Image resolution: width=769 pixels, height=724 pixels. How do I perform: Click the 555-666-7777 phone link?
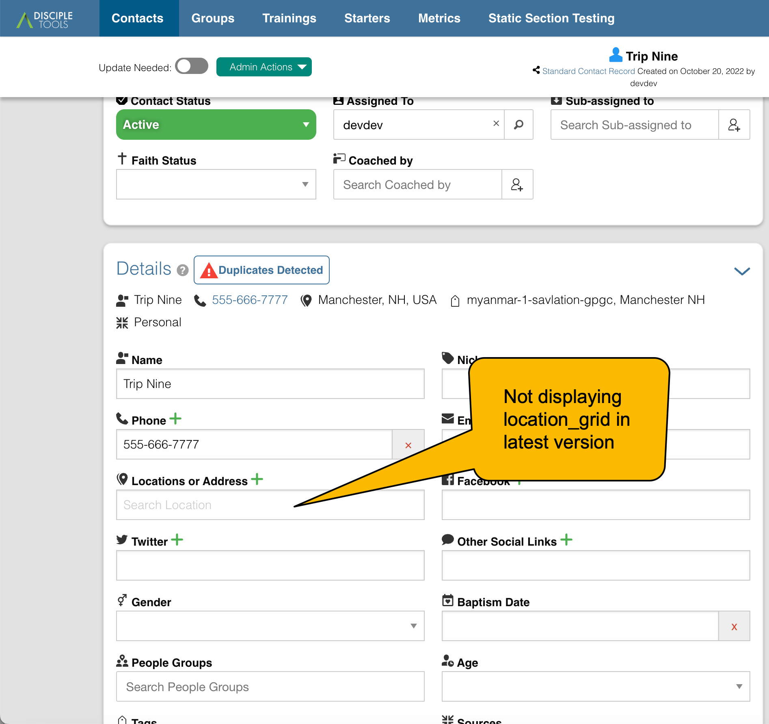click(250, 300)
